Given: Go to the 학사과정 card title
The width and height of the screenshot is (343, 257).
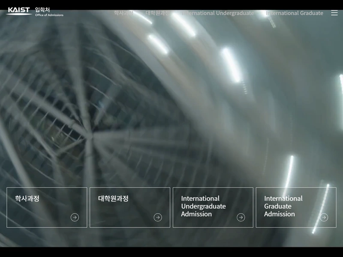Looking at the screenshot, I should coord(27,198).
